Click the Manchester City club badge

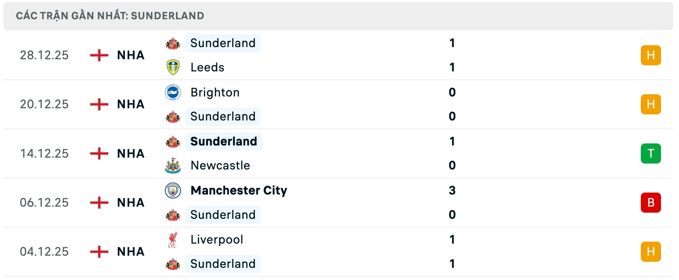point(173,190)
